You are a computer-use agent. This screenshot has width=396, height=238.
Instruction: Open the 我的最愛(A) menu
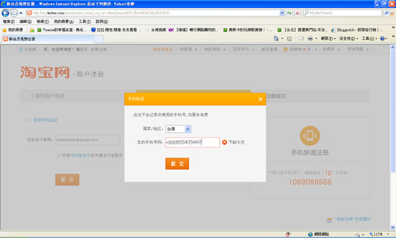(x=63, y=22)
